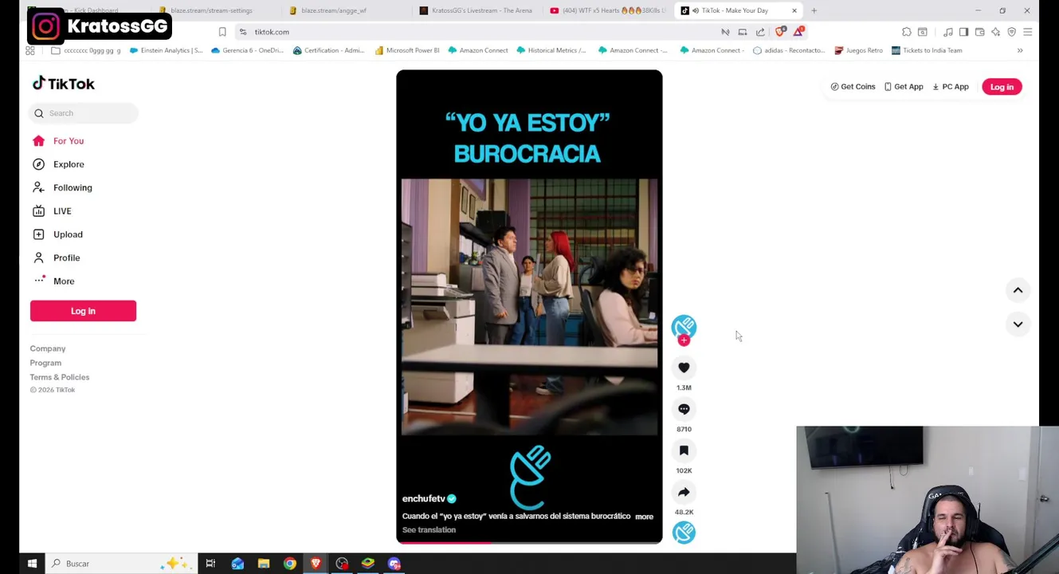
Task: Bookmark this page in the address bar
Action: pyautogui.click(x=222, y=32)
